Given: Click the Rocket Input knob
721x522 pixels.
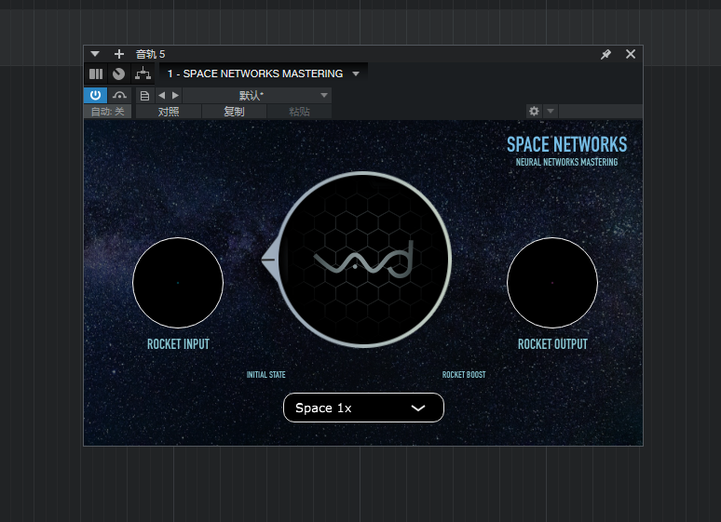Looking at the screenshot, I should 178,283.
